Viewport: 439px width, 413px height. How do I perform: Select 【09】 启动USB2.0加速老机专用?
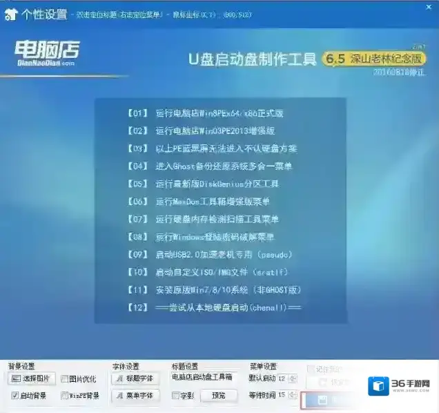210,255
